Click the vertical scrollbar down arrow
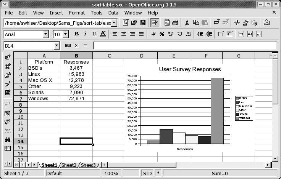This screenshot has height=179, width=281. tap(275, 158)
